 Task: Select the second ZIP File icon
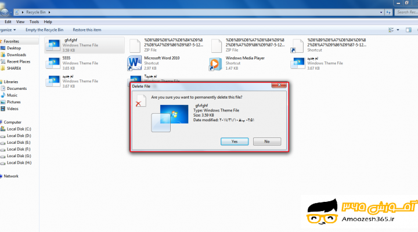tap(217, 46)
